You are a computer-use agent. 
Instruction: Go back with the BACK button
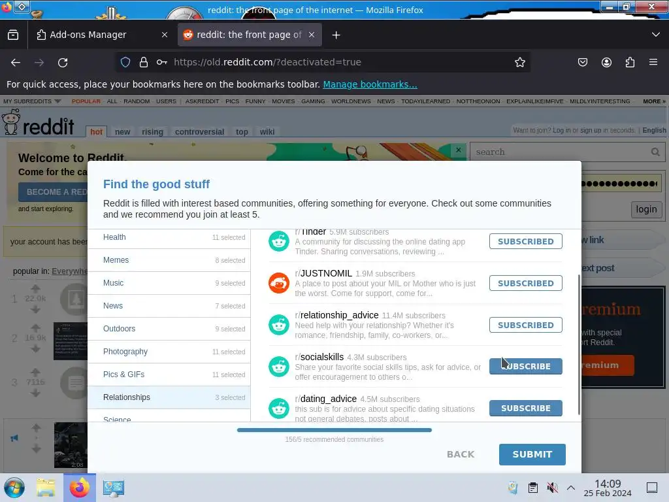(461, 454)
